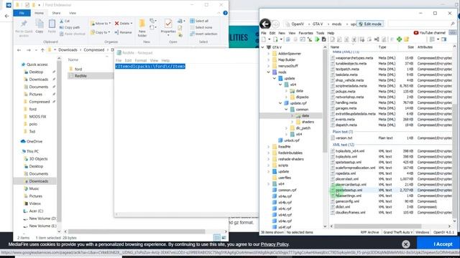The image size is (460, 258).
Task: Collapse the GTA V root tree node
Action: coord(263,47)
